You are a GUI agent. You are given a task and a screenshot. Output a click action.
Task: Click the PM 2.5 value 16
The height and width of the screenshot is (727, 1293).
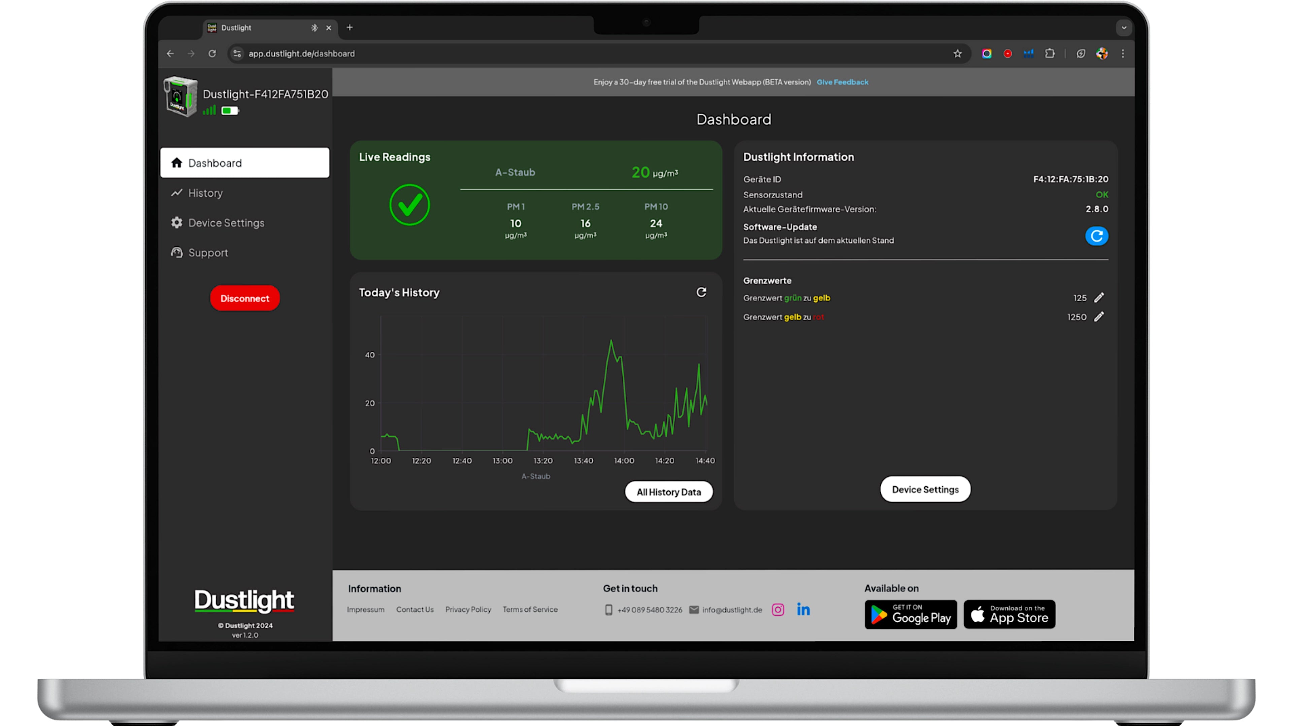pos(585,223)
